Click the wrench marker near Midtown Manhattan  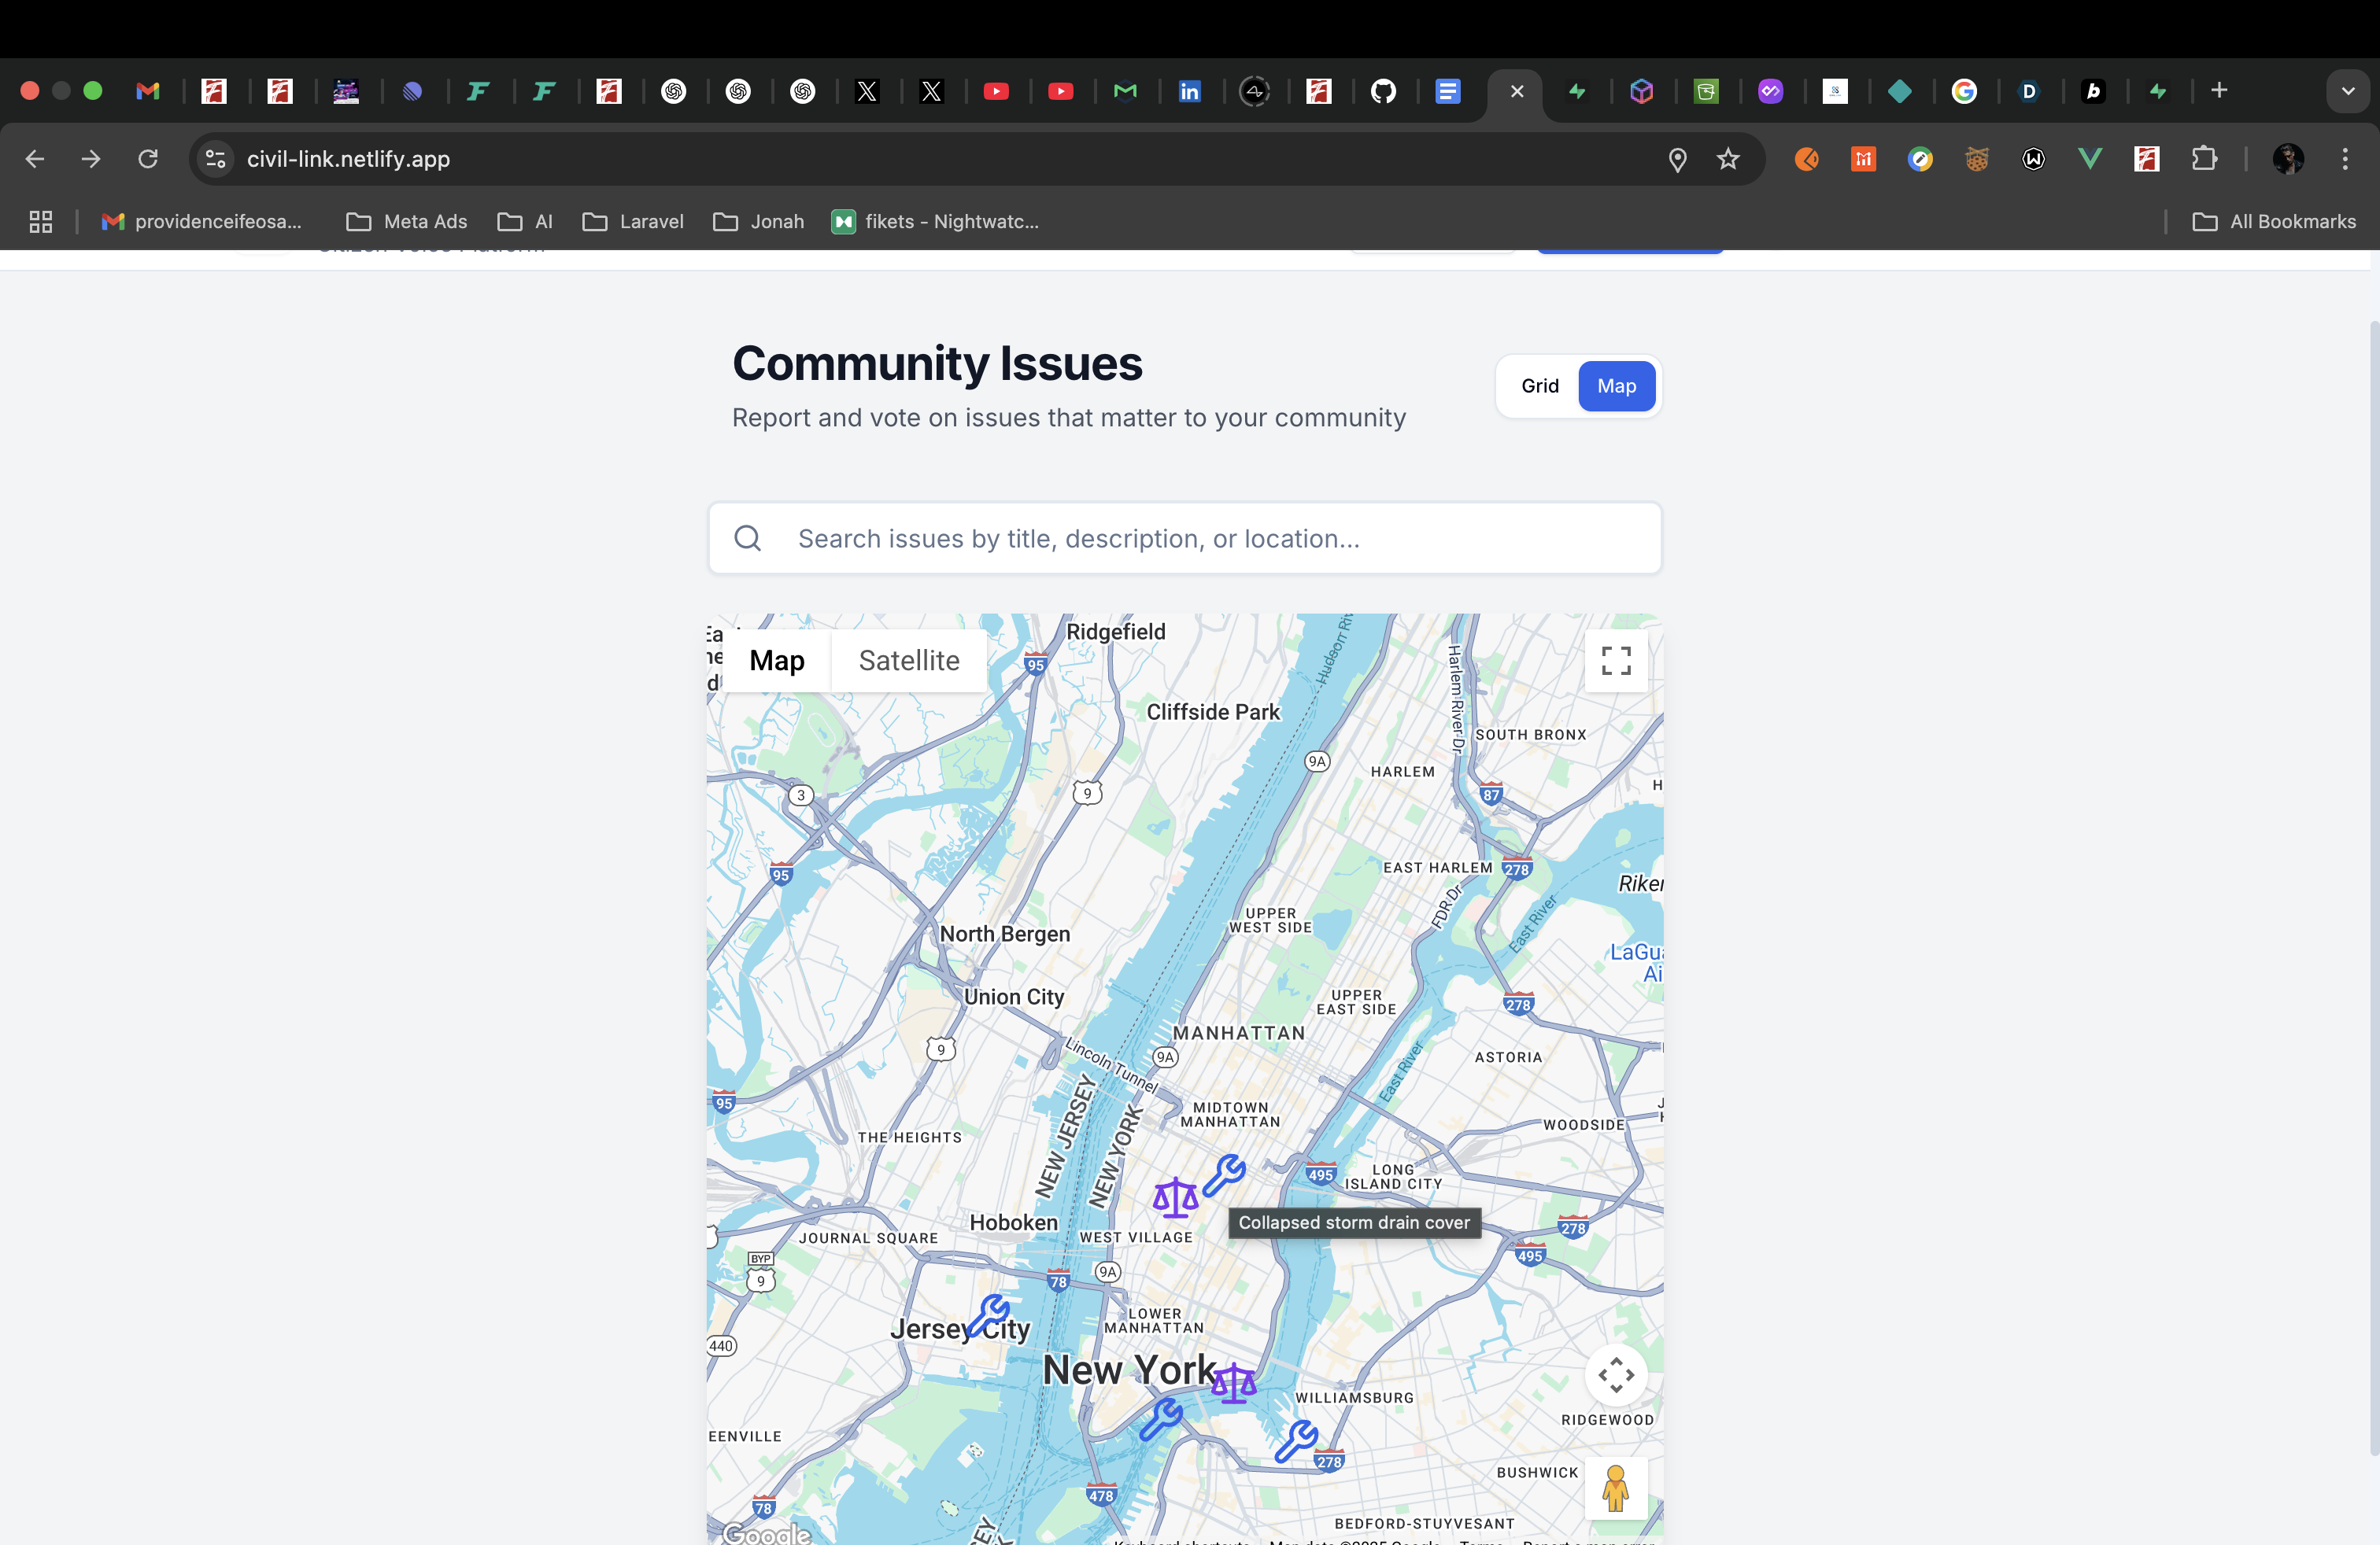[1223, 1175]
